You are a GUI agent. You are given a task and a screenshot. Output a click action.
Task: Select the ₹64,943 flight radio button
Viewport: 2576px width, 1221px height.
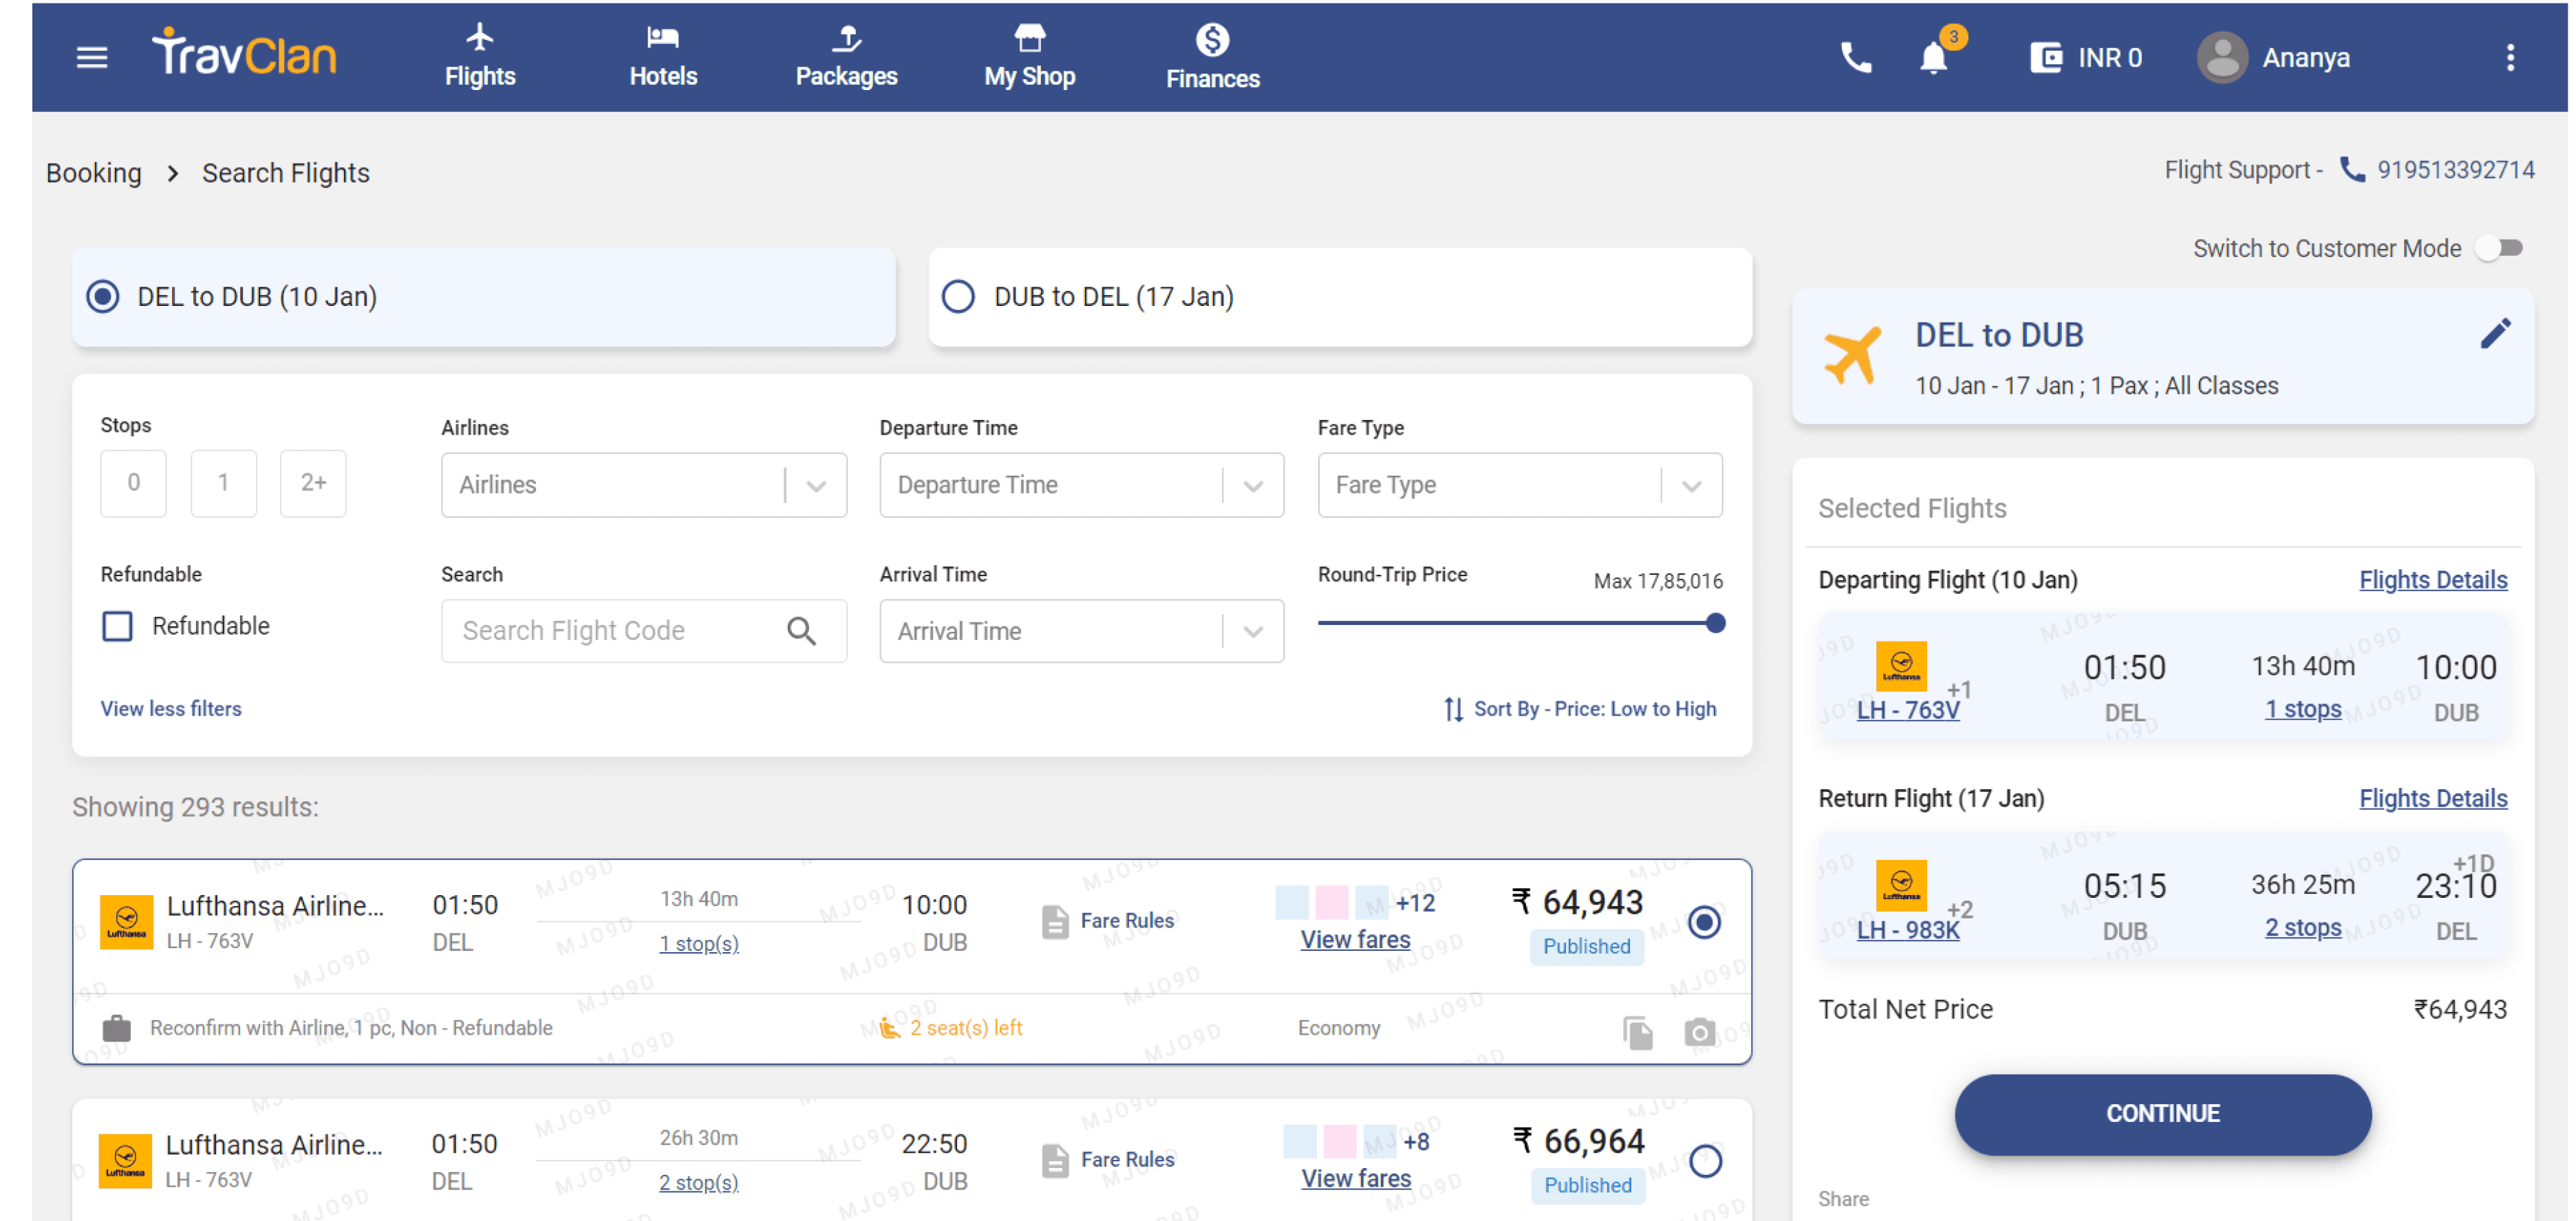coord(1704,921)
